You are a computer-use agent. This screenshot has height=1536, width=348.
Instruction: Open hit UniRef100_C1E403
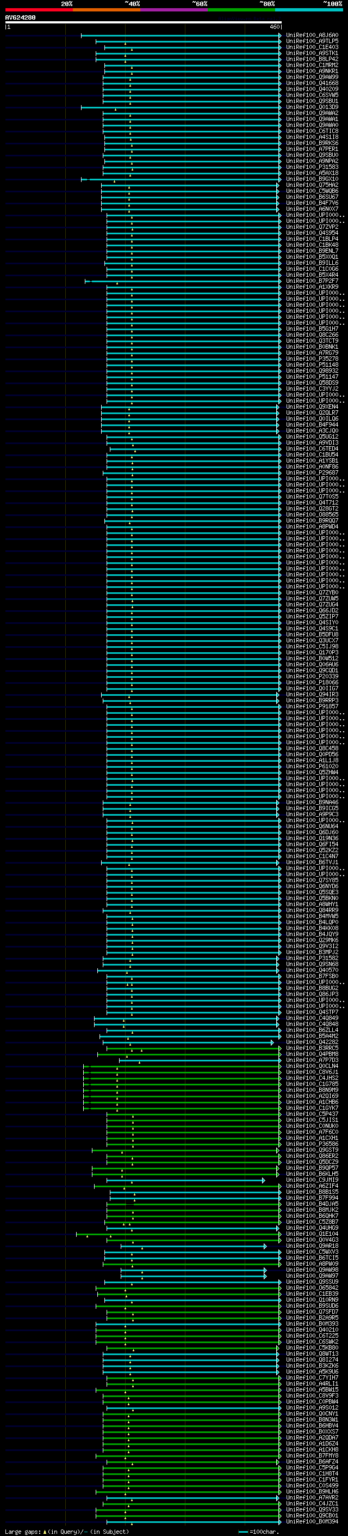pos(312,48)
